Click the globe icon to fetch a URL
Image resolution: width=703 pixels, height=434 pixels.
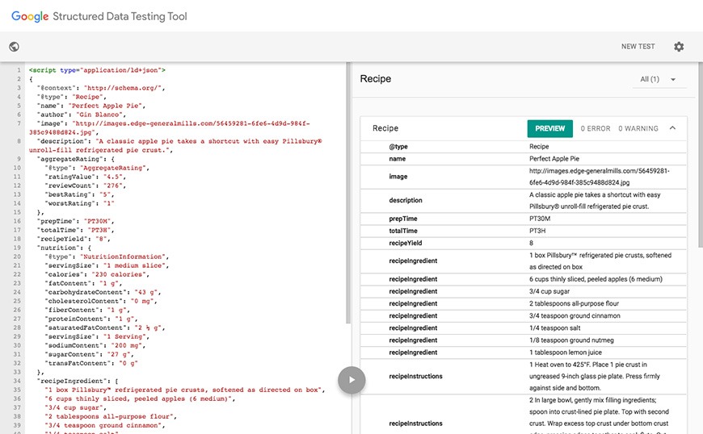[x=14, y=47]
